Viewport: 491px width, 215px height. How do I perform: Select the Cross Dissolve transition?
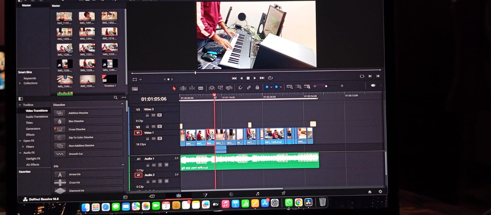pyautogui.click(x=88, y=129)
